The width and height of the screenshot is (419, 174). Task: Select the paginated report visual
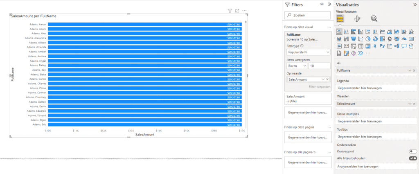(x=339, y=53)
